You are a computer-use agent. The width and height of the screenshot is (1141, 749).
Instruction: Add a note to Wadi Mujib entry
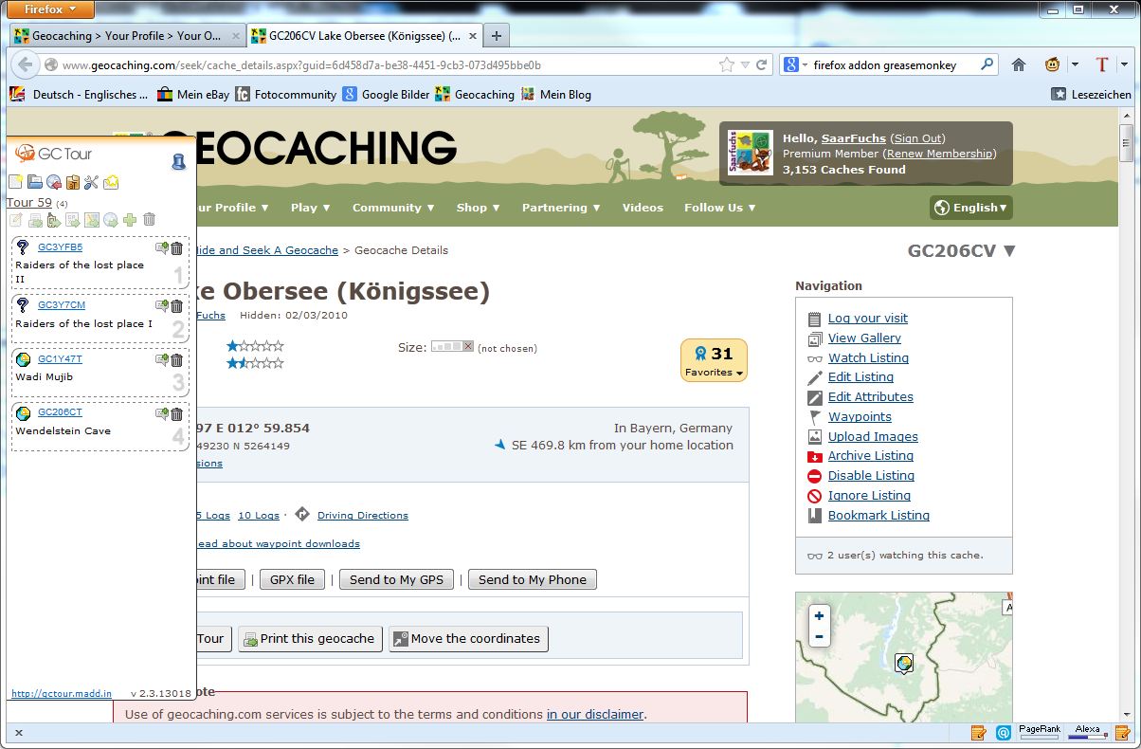click(x=162, y=360)
